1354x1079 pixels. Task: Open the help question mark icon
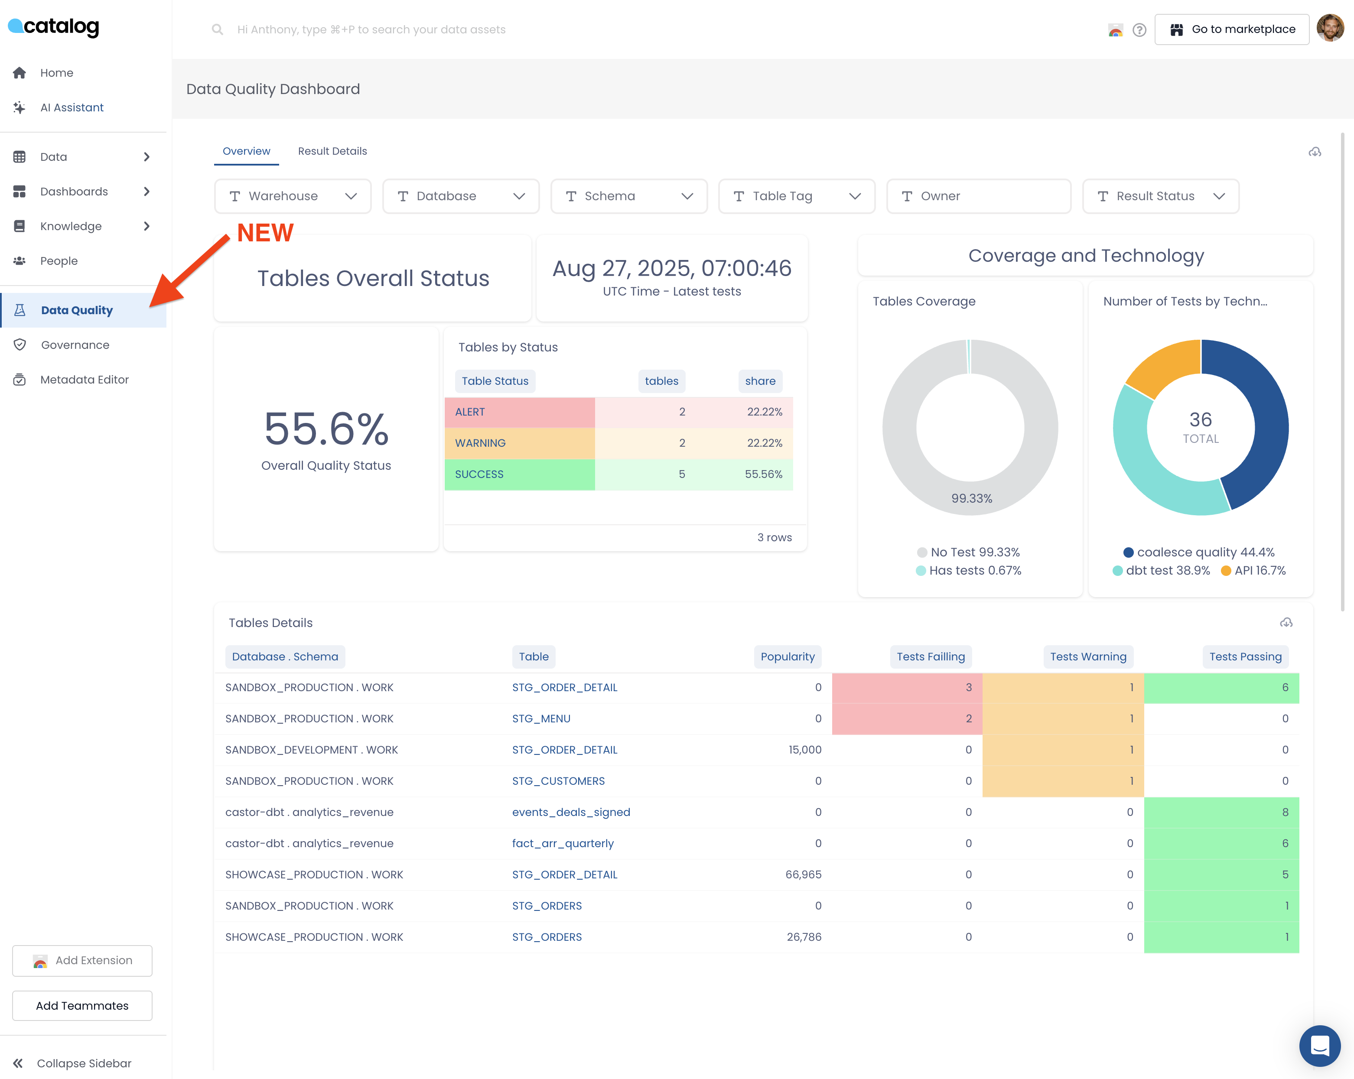point(1139,29)
